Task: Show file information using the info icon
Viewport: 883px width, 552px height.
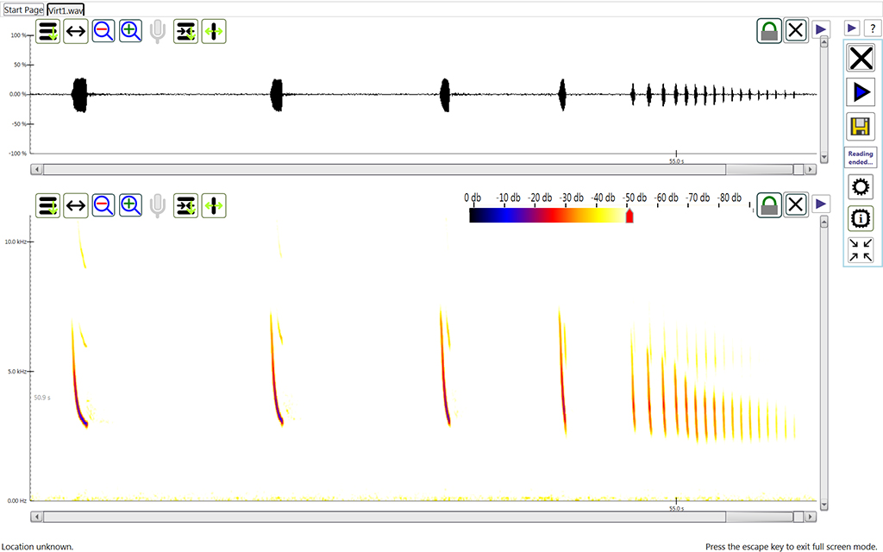Action: (860, 219)
